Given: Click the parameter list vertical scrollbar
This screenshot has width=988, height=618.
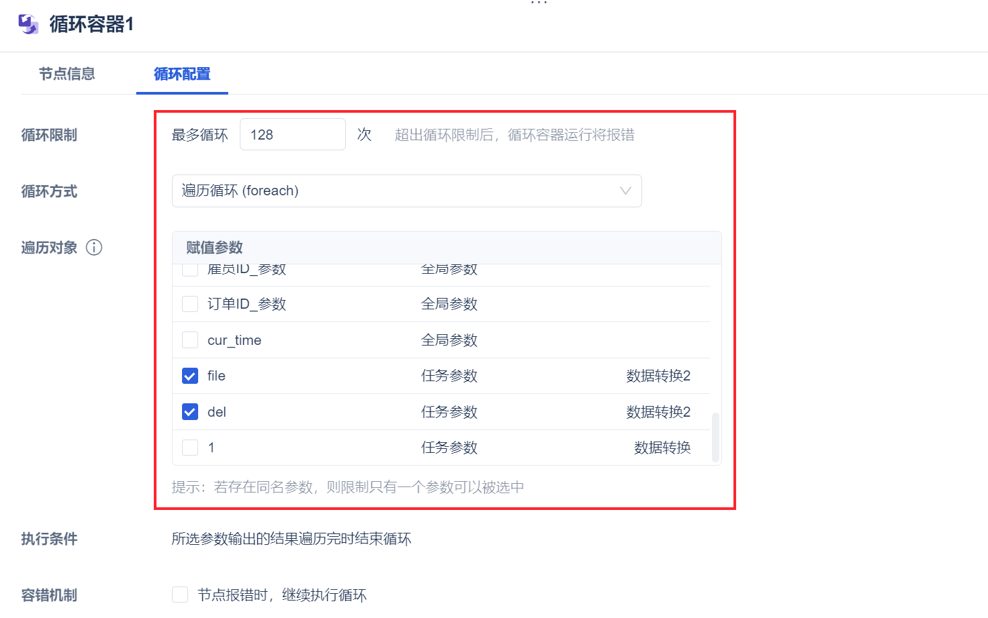Looking at the screenshot, I should [x=715, y=436].
